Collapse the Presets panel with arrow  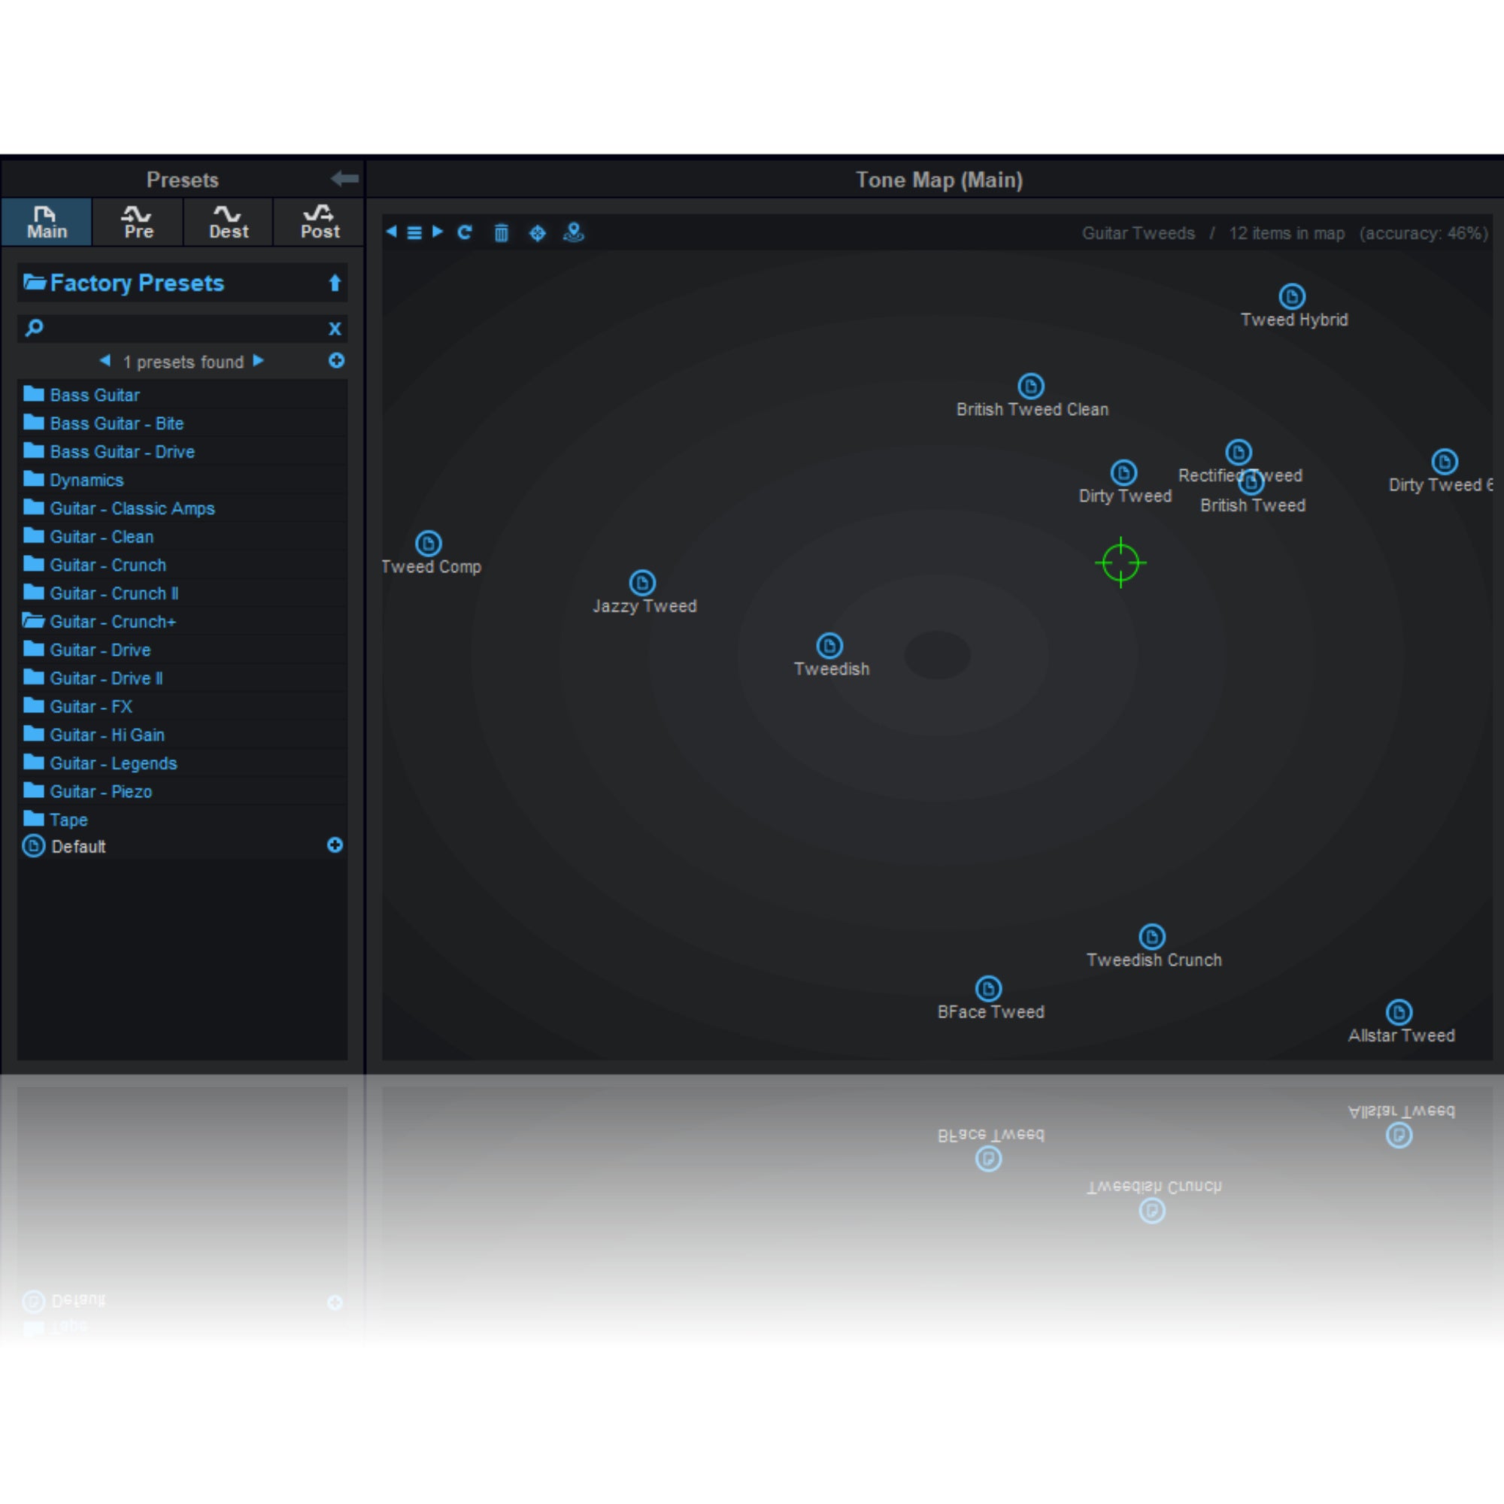(345, 179)
